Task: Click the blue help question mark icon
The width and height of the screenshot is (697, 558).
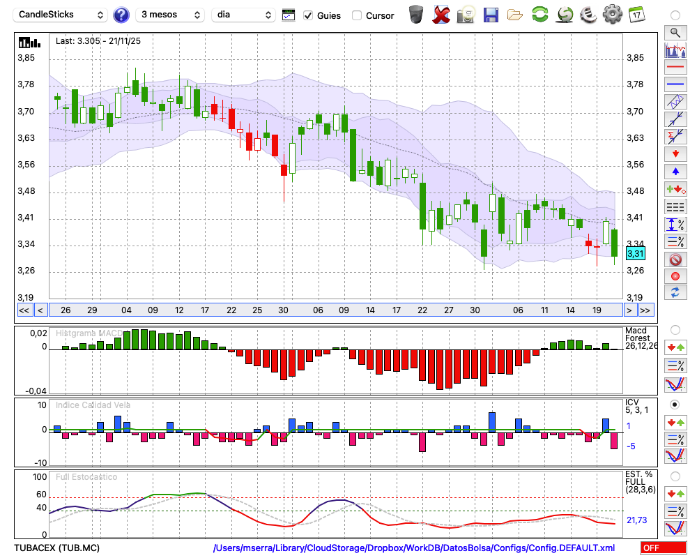Action: click(121, 15)
